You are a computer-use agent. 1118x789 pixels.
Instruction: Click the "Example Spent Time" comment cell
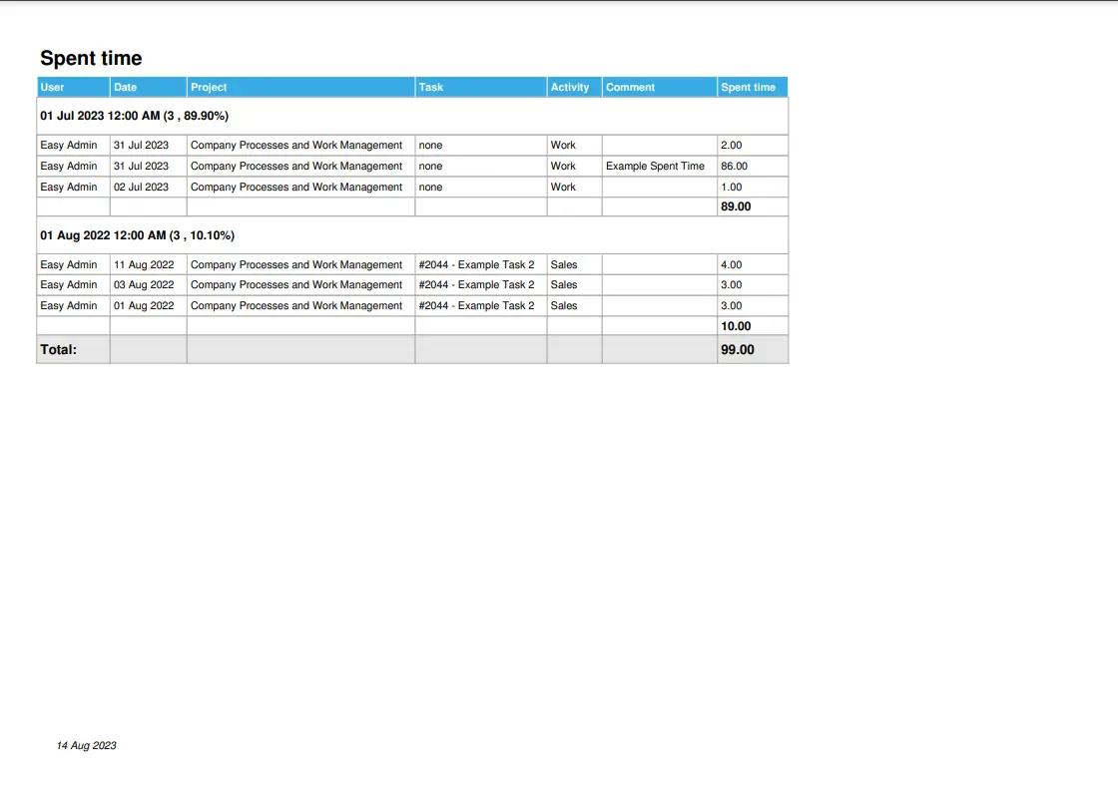click(x=655, y=167)
